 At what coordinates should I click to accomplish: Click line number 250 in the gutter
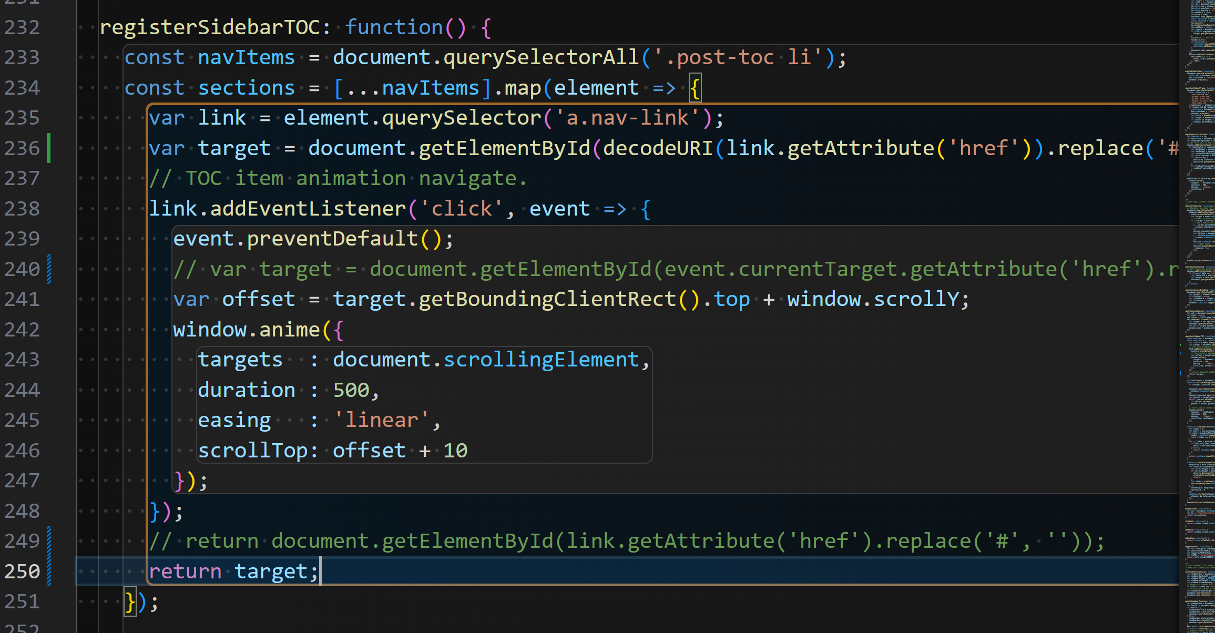[x=22, y=571]
